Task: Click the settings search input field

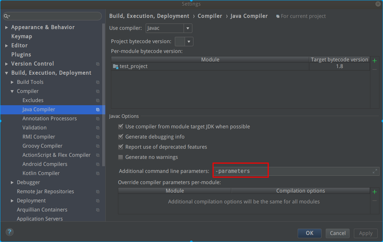Action: coord(54,16)
